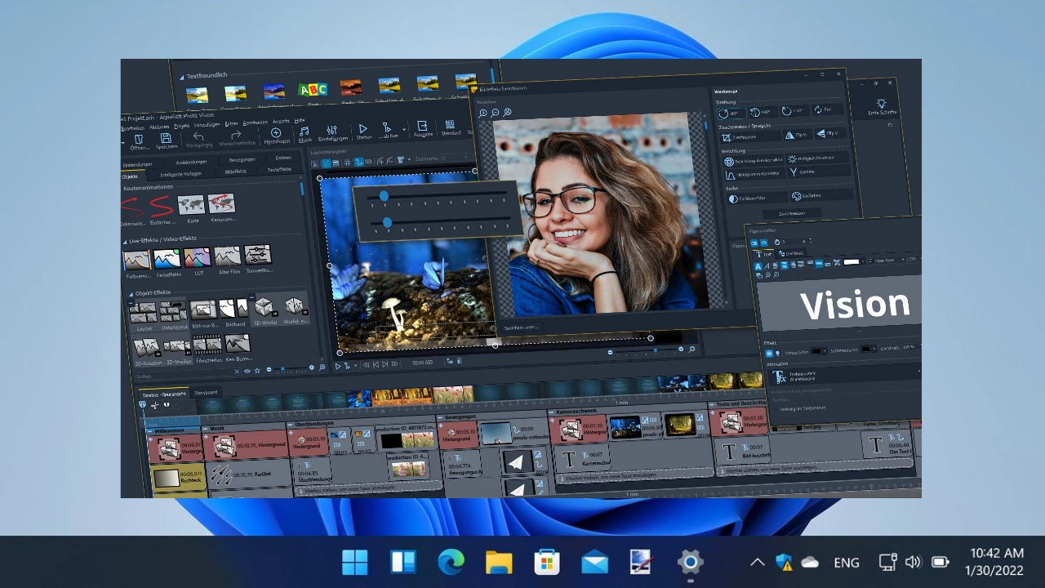The image size is (1045, 588).
Task: Open File Explorer from the taskbar
Action: tap(498, 562)
